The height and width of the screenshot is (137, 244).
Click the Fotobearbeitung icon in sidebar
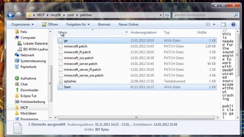pos(17,102)
